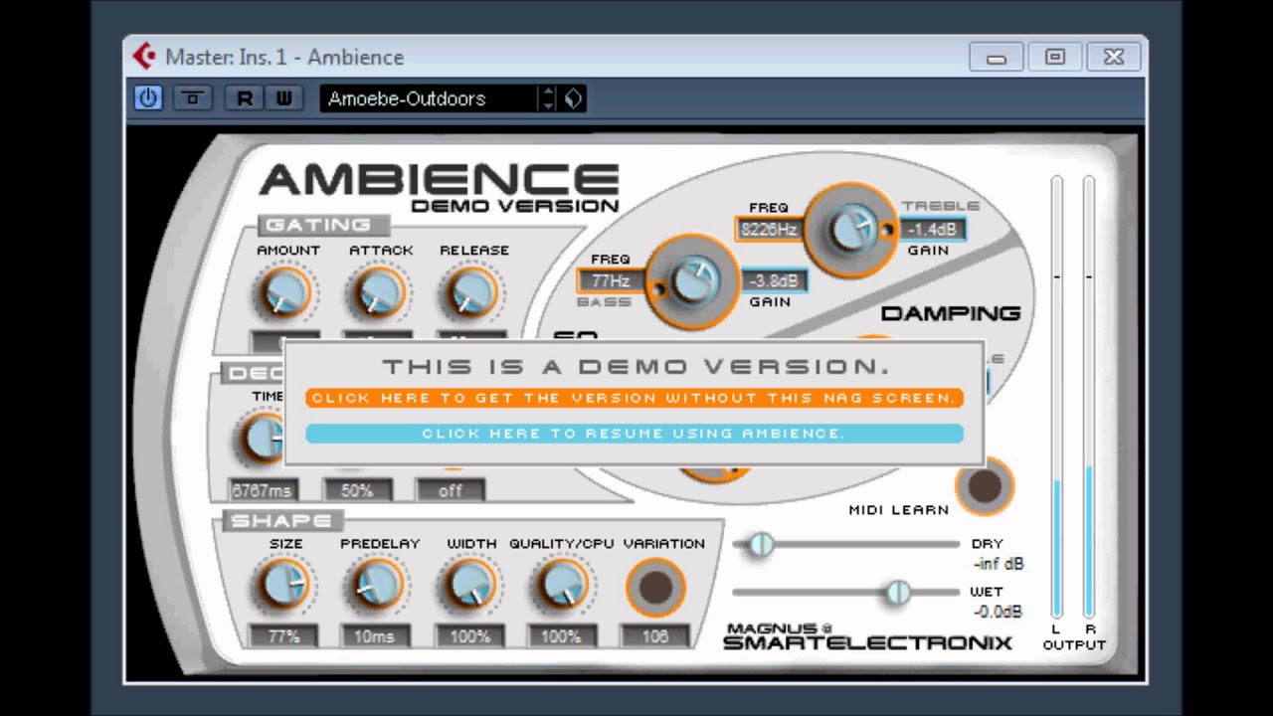Click the left output level meter
This screenshot has width=1273, height=716.
click(x=1056, y=398)
